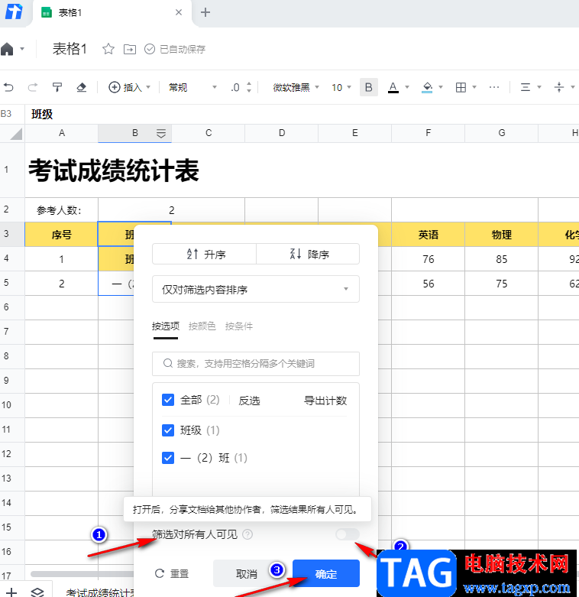This screenshot has width=579, height=597.
Task: Open the font size 10 dropdown
Action: pyautogui.click(x=341, y=88)
